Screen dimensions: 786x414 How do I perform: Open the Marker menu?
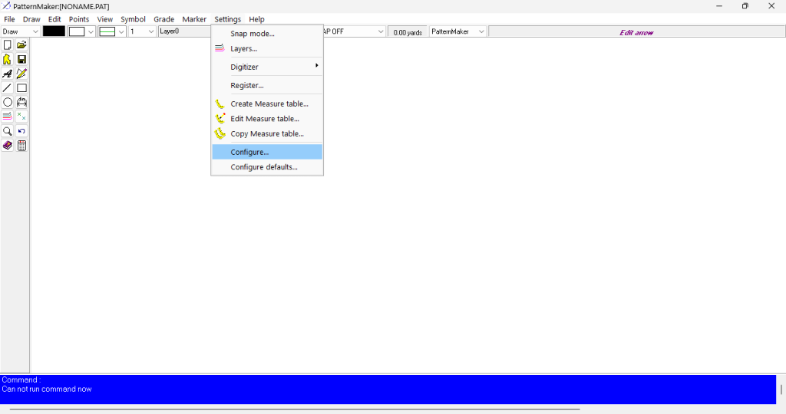(x=194, y=19)
